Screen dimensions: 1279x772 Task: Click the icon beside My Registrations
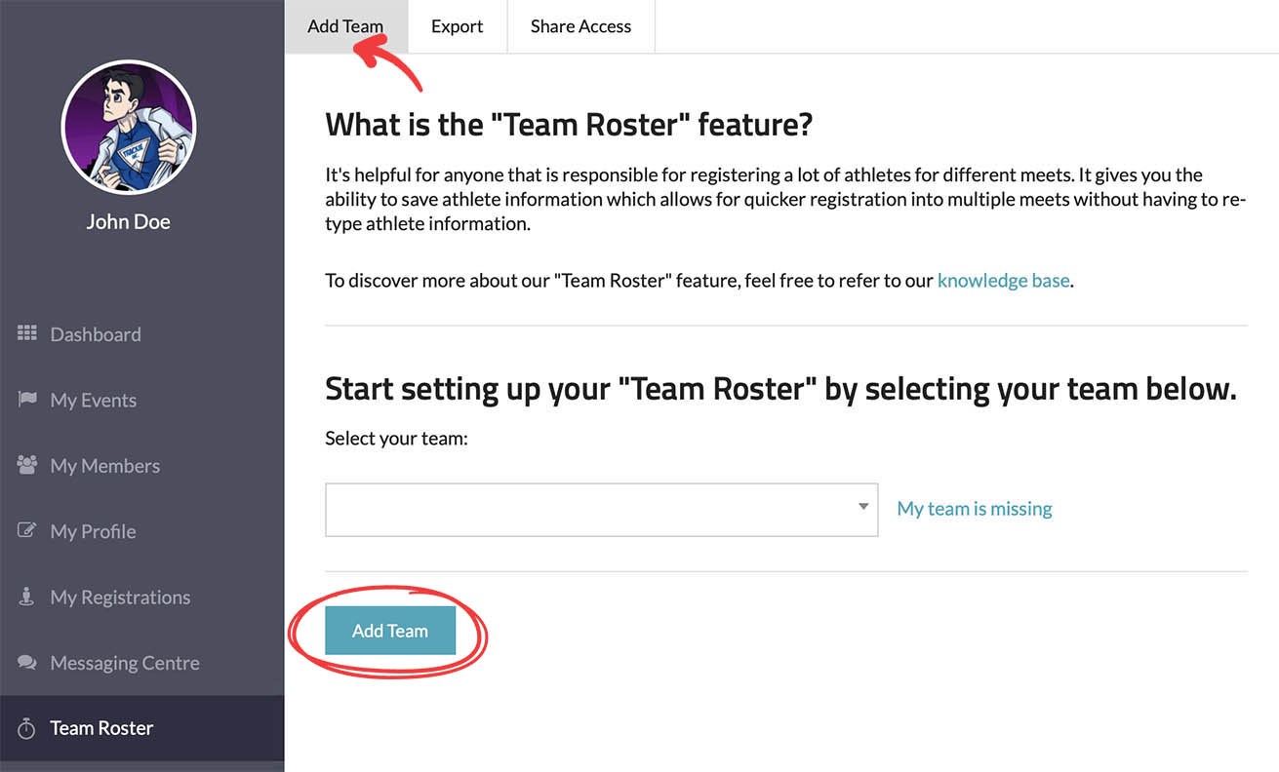[26, 597]
